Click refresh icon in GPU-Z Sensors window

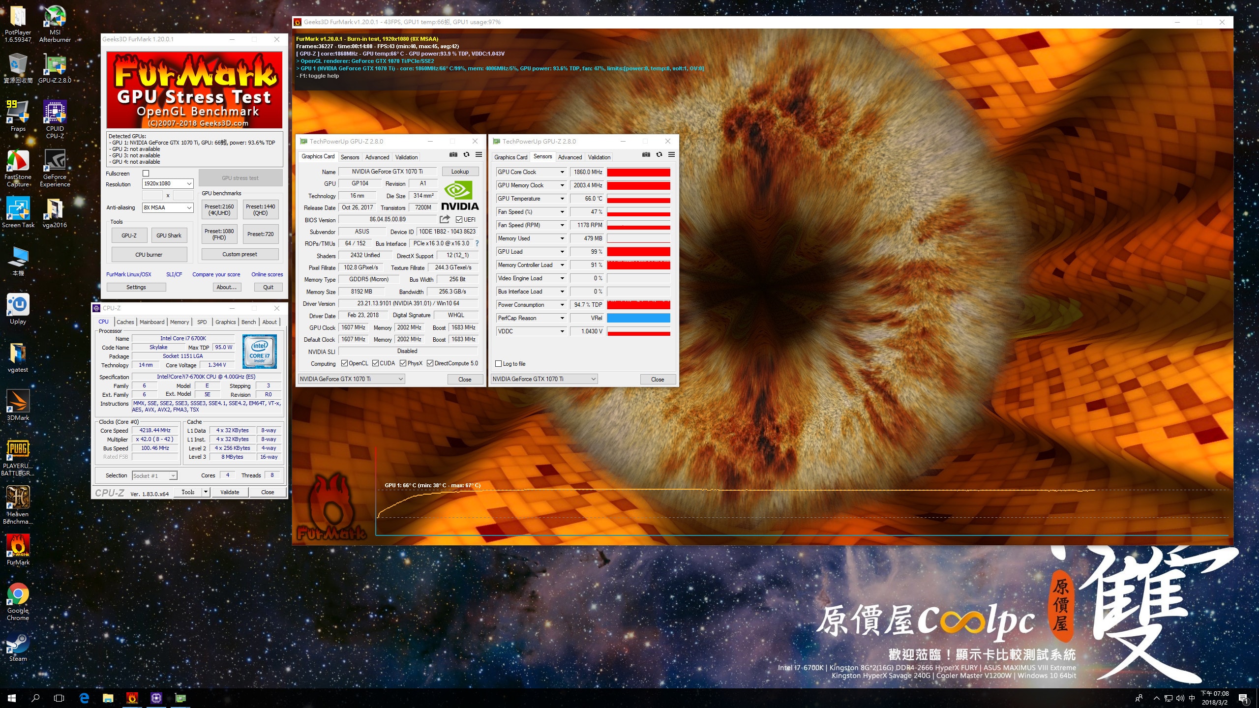click(x=659, y=155)
